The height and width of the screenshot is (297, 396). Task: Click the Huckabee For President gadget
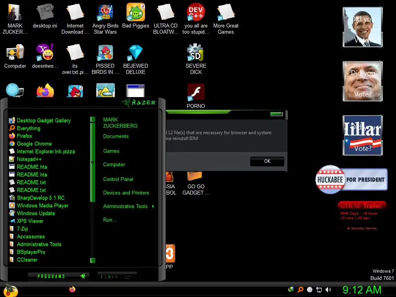[x=351, y=179]
